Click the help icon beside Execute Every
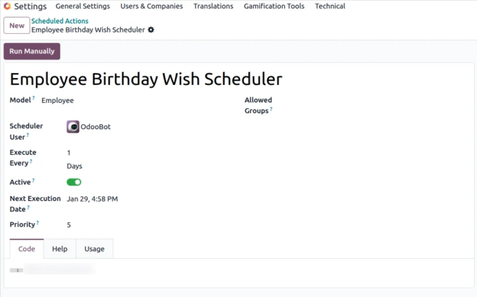Screen dimensions: 477x297 (31, 162)
